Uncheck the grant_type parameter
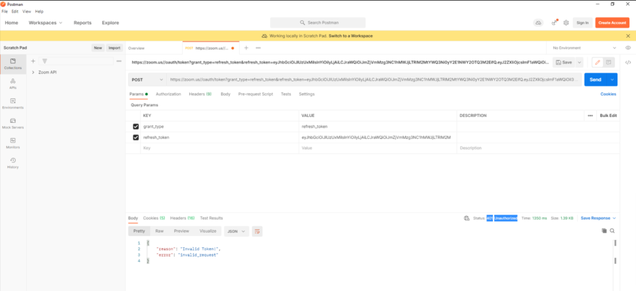 point(136,127)
